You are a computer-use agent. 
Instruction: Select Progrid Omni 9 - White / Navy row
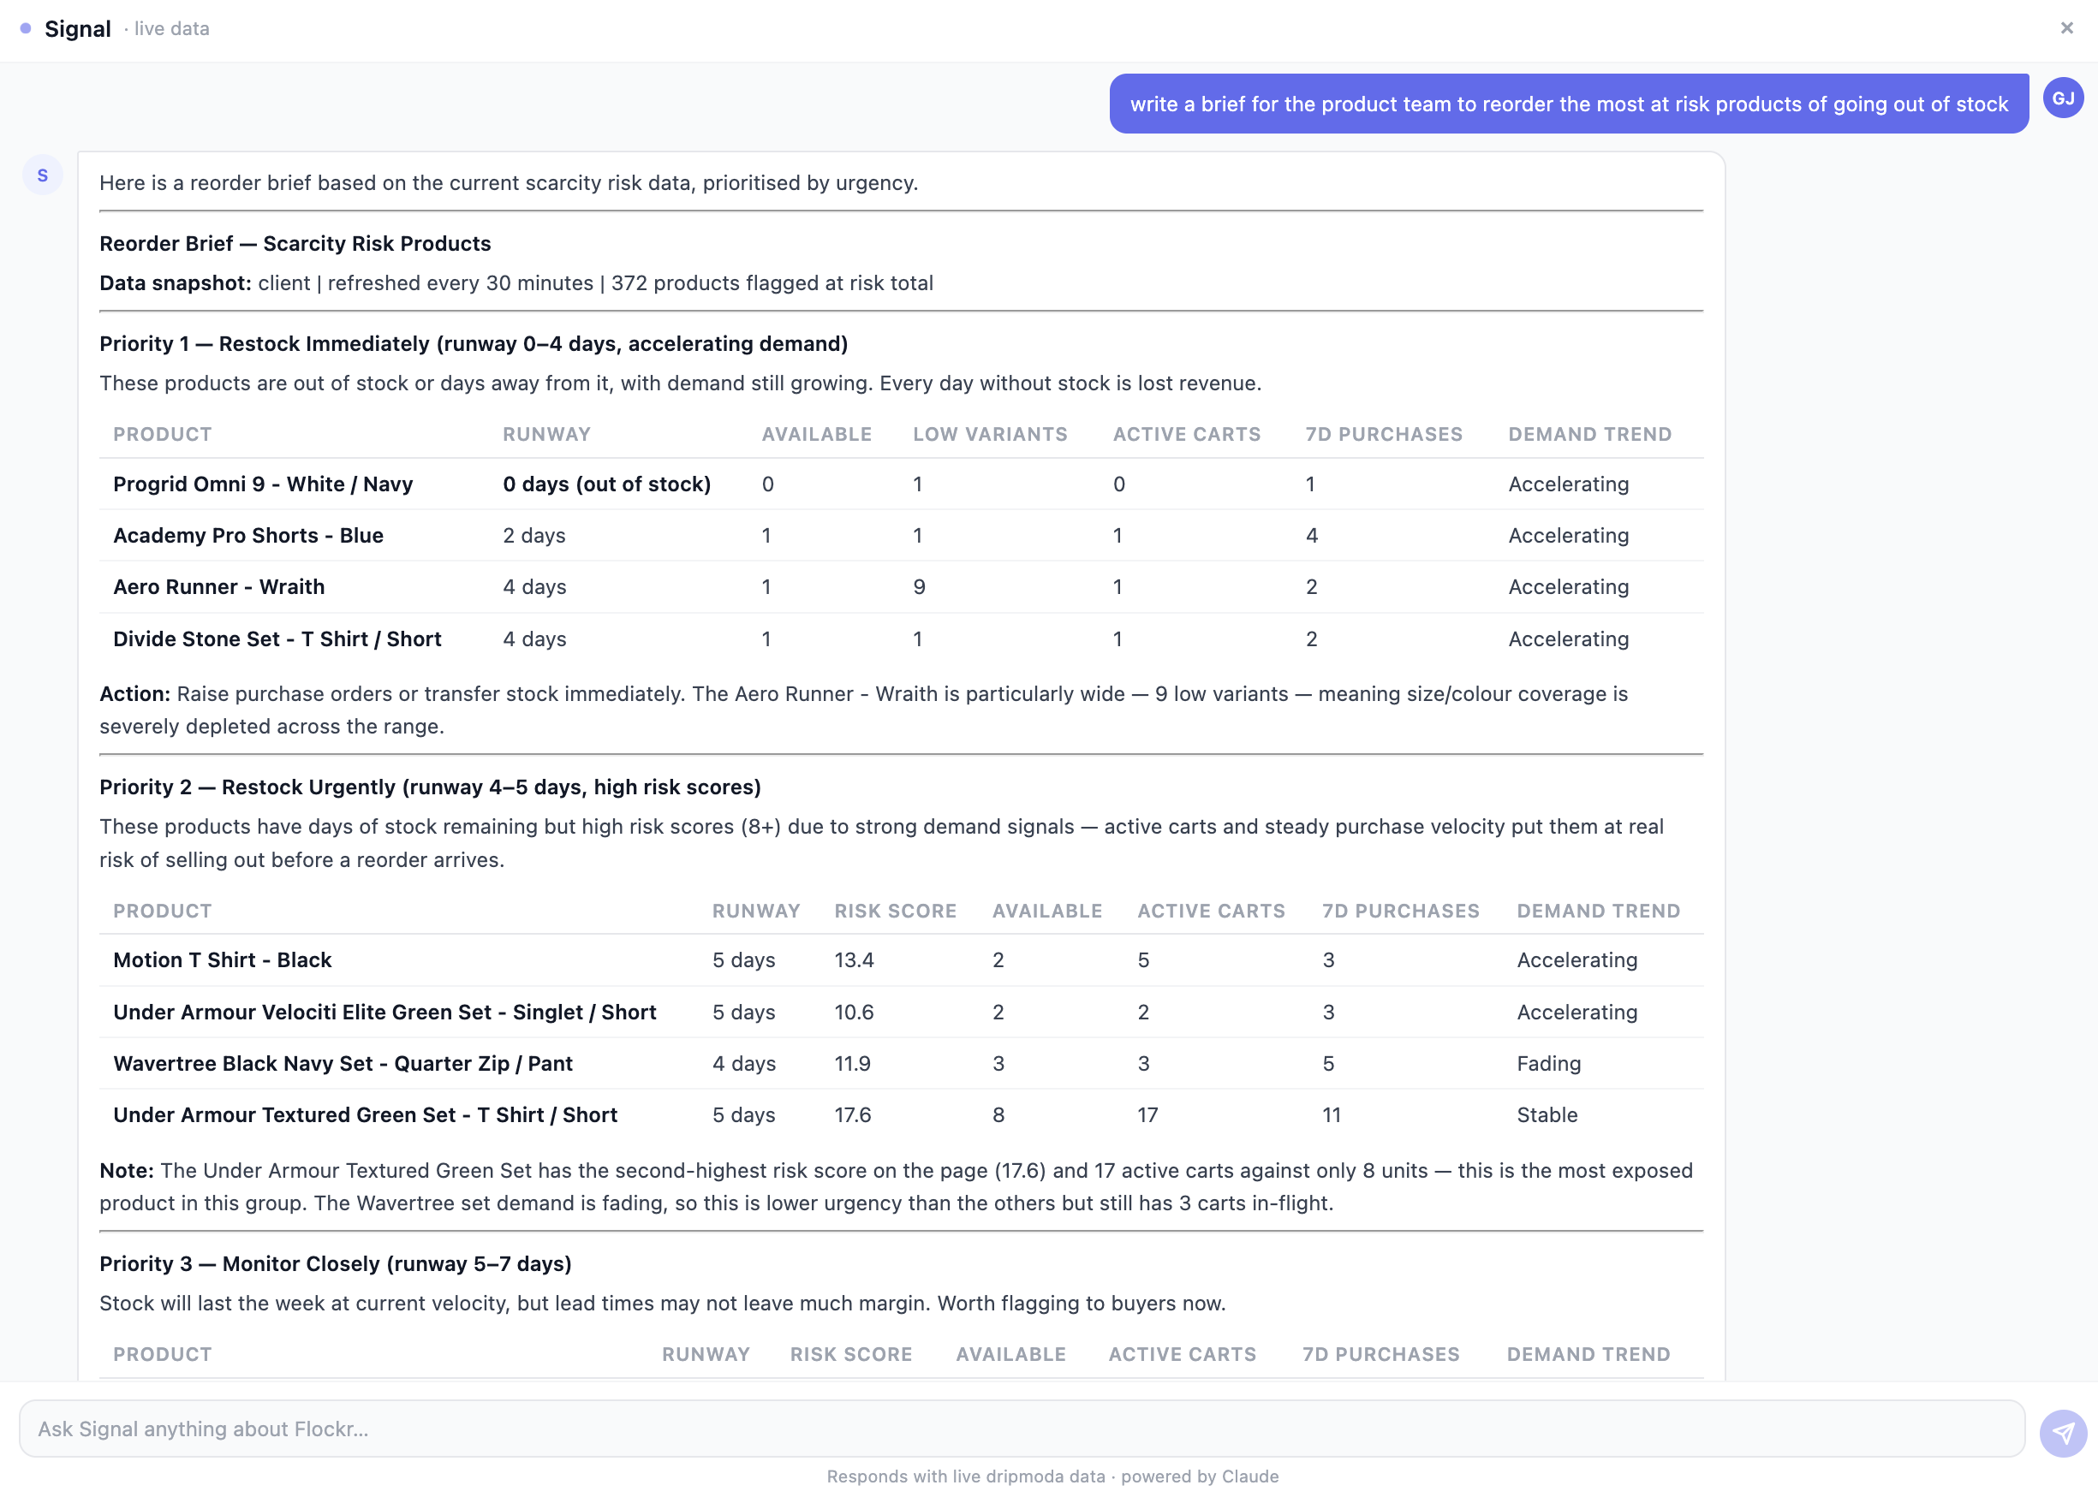[x=263, y=484]
